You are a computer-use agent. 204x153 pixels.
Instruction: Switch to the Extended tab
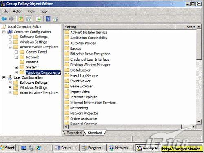point(74,133)
